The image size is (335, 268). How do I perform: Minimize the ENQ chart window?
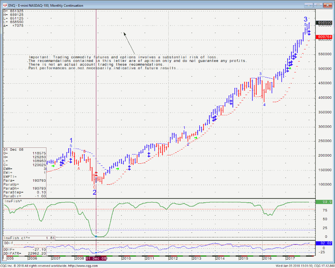click(309, 5)
